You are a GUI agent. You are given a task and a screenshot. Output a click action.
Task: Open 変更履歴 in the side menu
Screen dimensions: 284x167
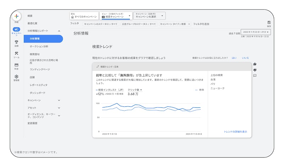coord(32,123)
